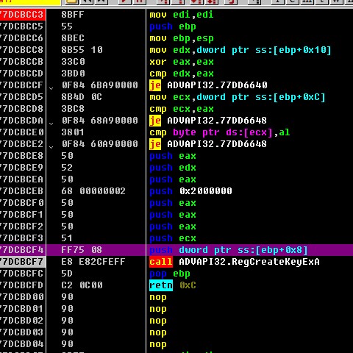
Task: Click address cell 7DCBCC5
Action: pyautogui.click(x=22, y=26)
